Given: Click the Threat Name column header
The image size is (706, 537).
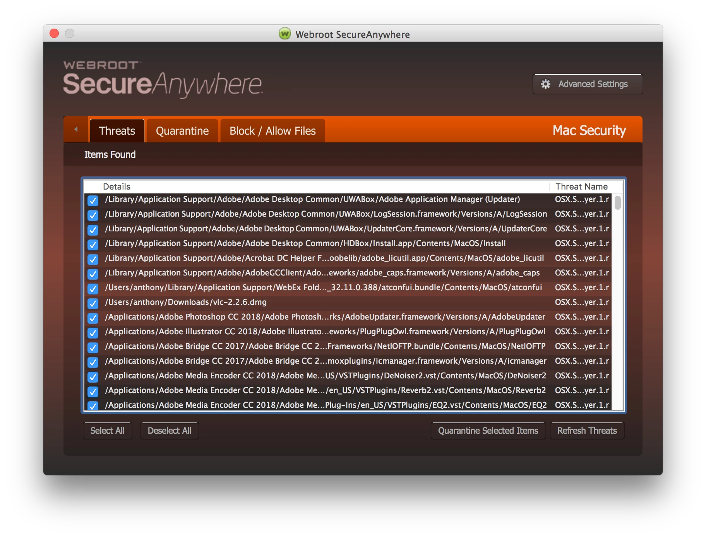Looking at the screenshot, I should 581,186.
